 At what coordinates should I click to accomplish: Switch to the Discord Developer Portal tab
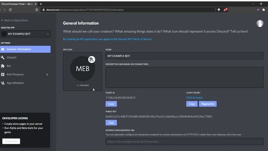pyautogui.click(x=17, y=4)
